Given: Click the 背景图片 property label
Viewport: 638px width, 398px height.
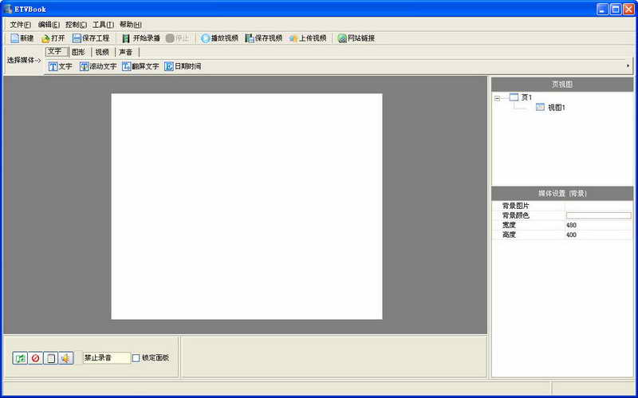Looking at the screenshot, I should [516, 206].
